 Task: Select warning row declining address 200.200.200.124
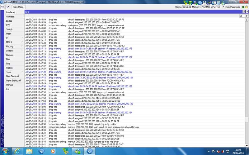[x=135, y=113]
